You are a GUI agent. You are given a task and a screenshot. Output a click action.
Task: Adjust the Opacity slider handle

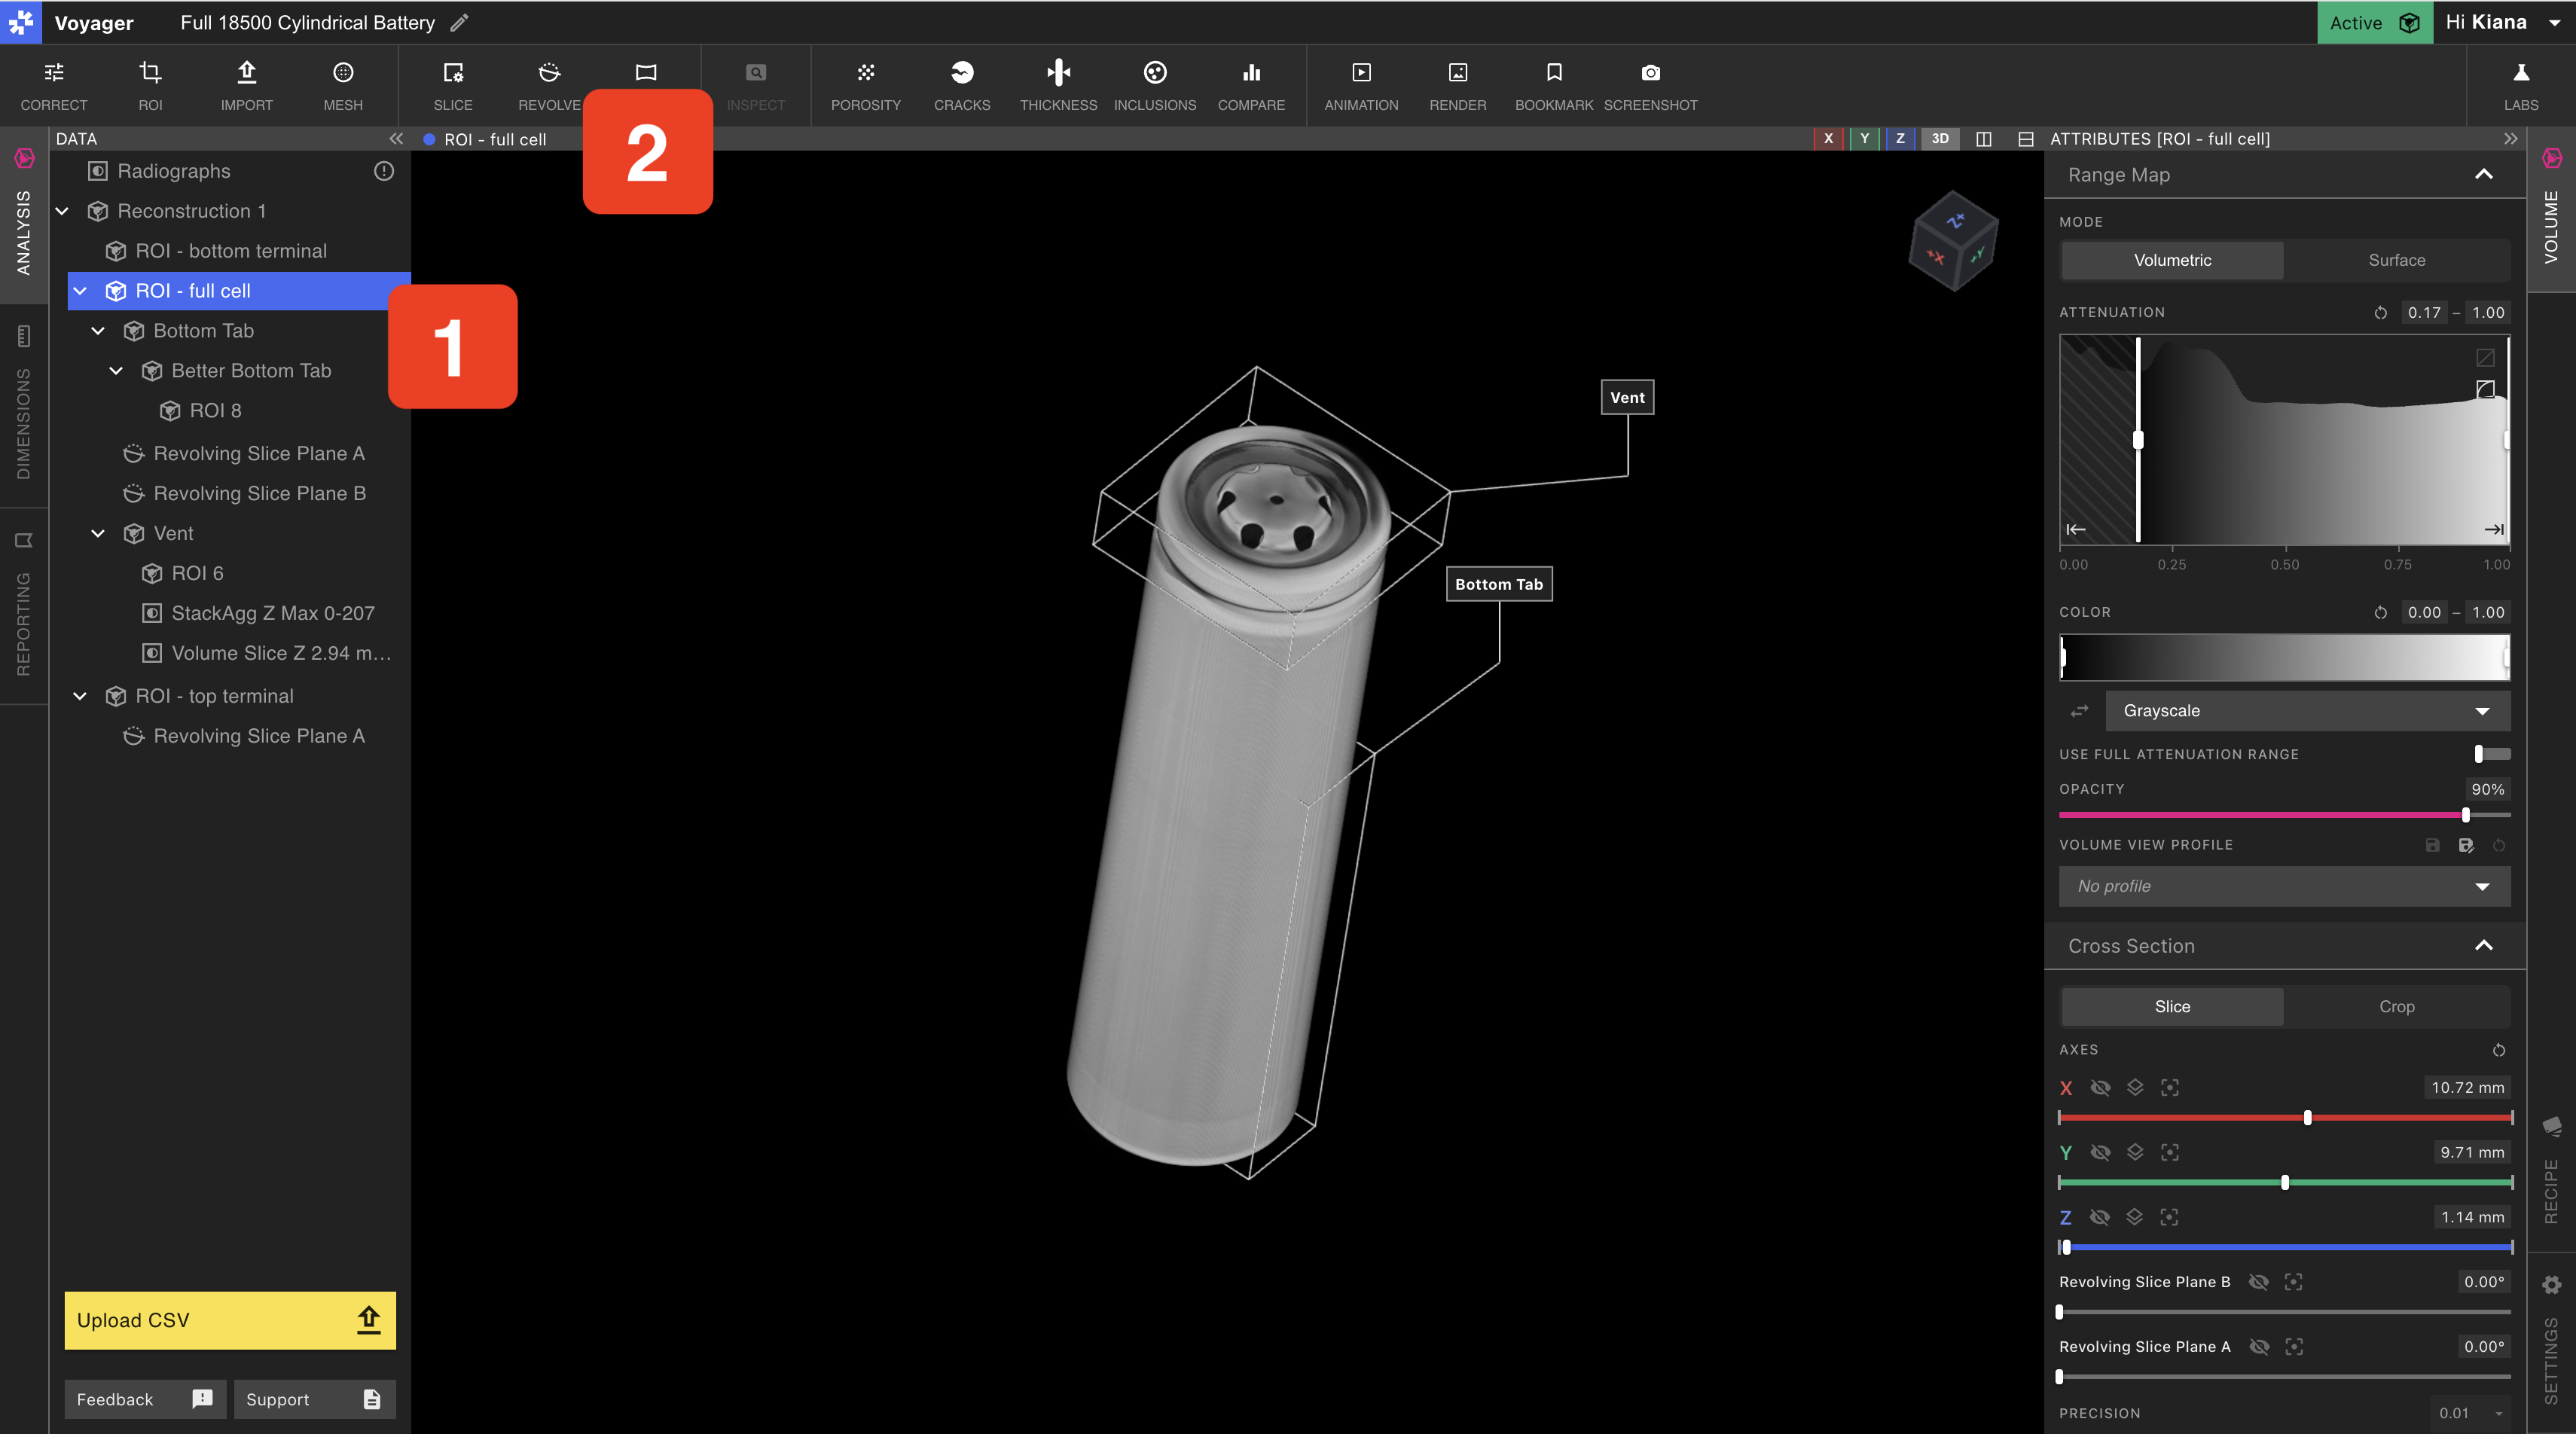point(2465,815)
